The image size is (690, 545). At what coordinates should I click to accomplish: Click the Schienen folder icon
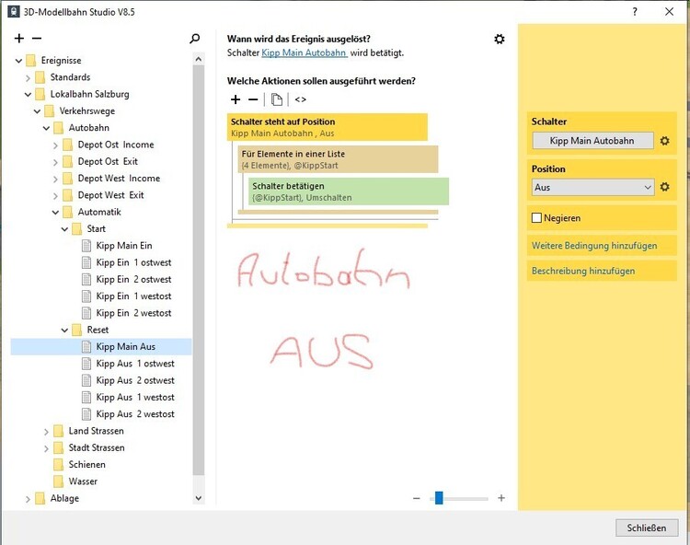point(59,464)
